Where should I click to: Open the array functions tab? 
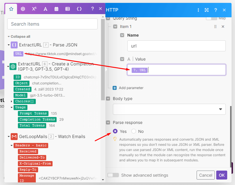point(68,9)
